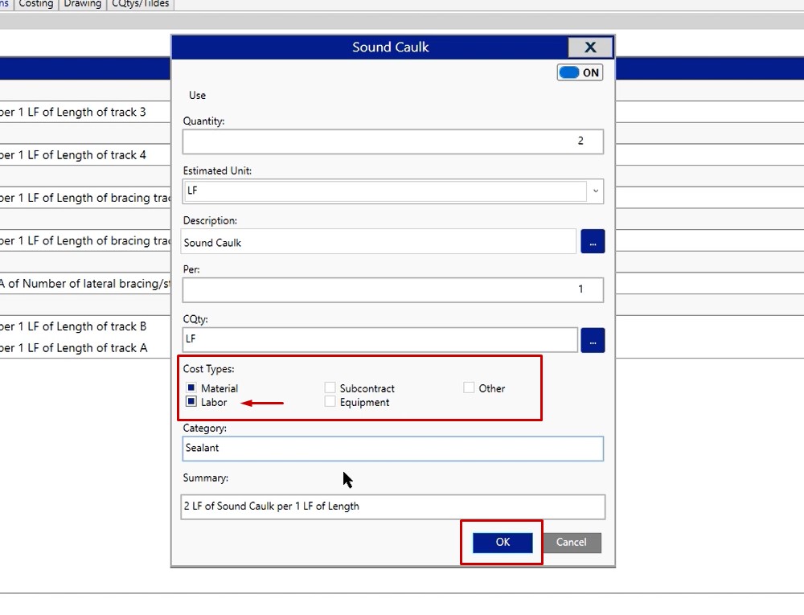The width and height of the screenshot is (804, 615).
Task: Select the Length of track B row
Action: tap(80, 326)
